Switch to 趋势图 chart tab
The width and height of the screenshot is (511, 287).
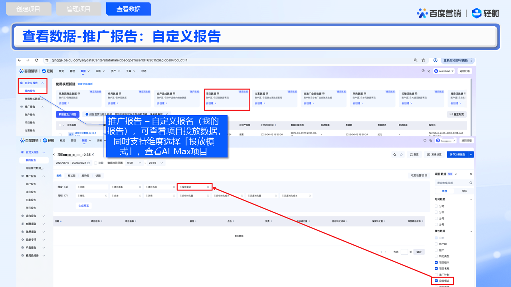point(85,175)
